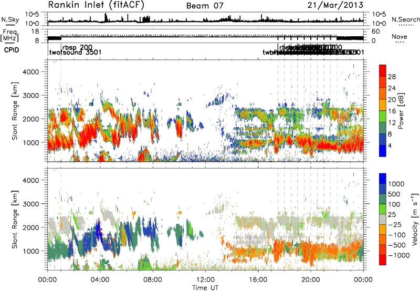Viewport: 420px width, 291px height.
Task: Click the dashed CPID marker line near 01:00 in Power panel
Action: [x=61, y=111]
